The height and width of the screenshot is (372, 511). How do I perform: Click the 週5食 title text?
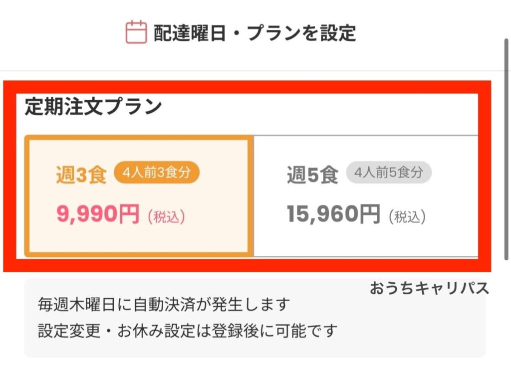click(x=312, y=175)
